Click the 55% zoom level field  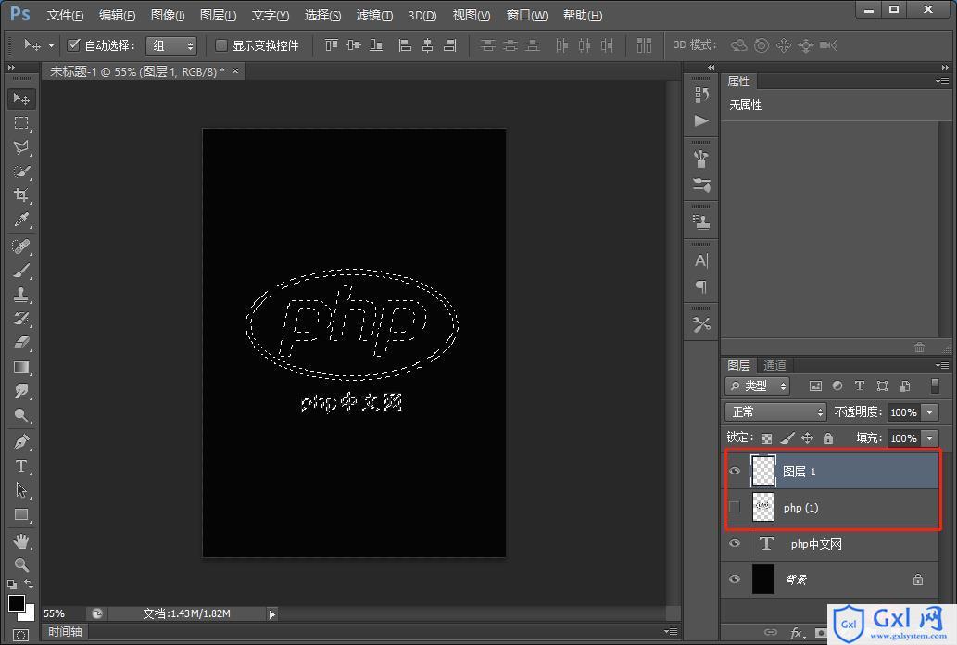56,613
